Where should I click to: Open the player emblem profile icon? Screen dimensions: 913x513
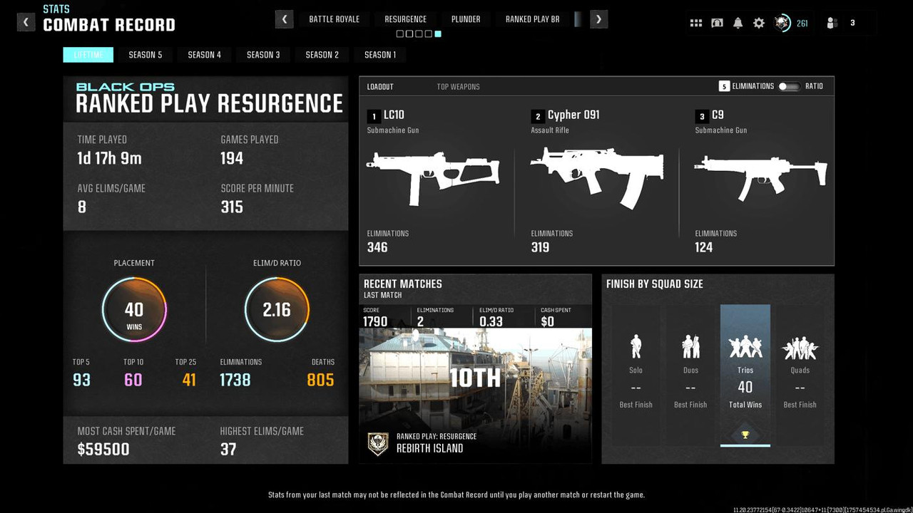point(782,23)
